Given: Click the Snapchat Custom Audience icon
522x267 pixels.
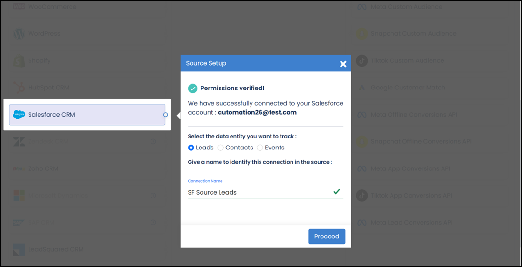Looking at the screenshot, I should tap(362, 34).
